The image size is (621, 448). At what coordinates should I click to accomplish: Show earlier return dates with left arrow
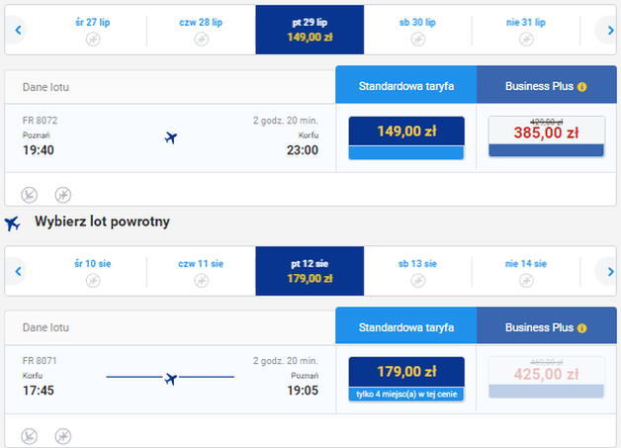point(18,271)
